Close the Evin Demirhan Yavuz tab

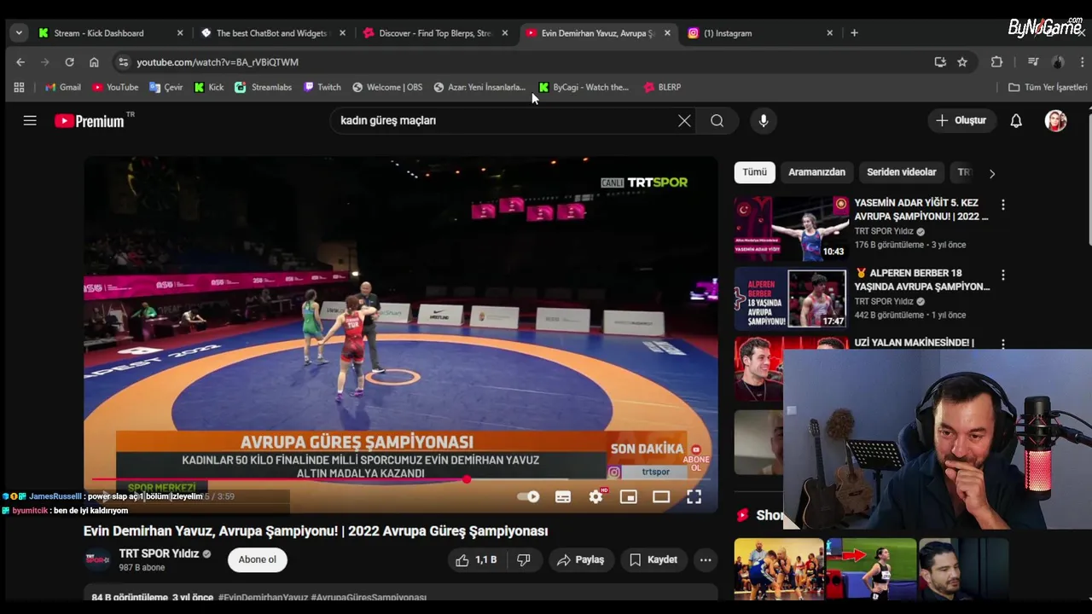click(x=667, y=33)
